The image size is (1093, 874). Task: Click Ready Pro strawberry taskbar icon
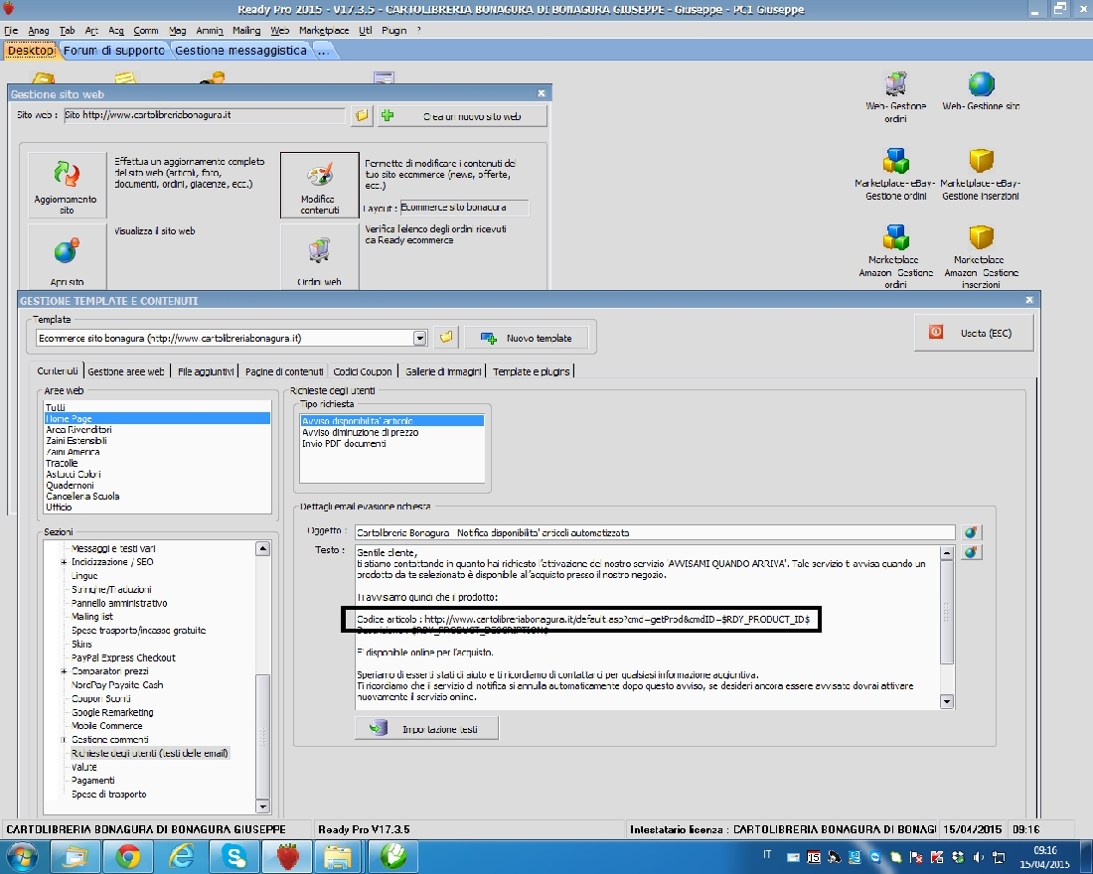(288, 856)
